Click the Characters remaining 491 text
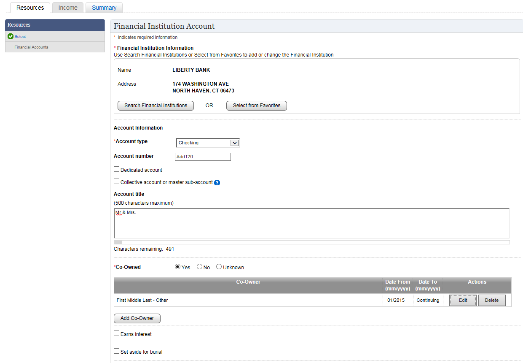Viewport: 523px width, 363px height. pos(144,249)
